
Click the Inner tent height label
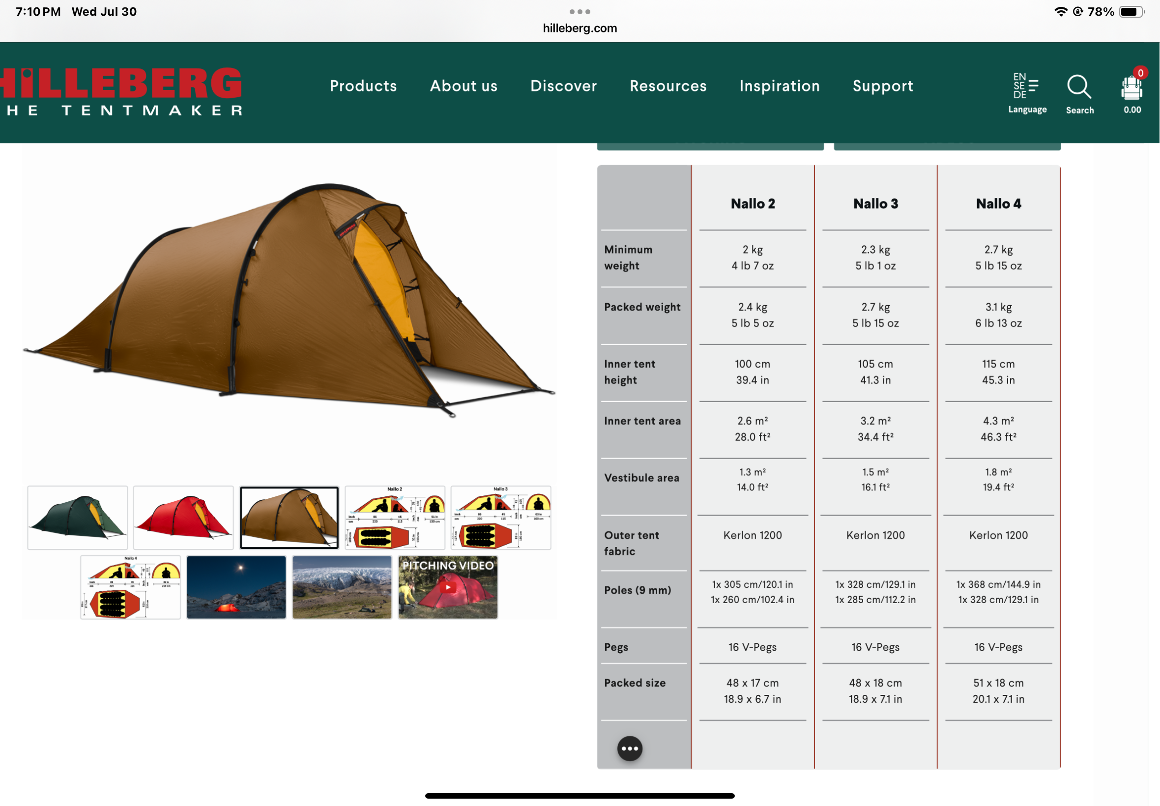click(629, 372)
